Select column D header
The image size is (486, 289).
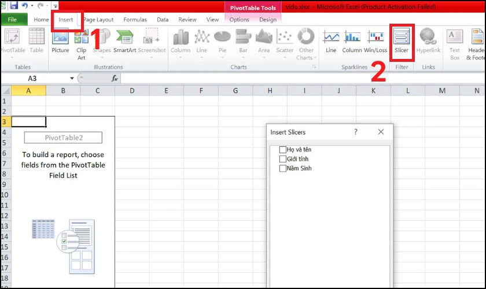click(x=132, y=91)
